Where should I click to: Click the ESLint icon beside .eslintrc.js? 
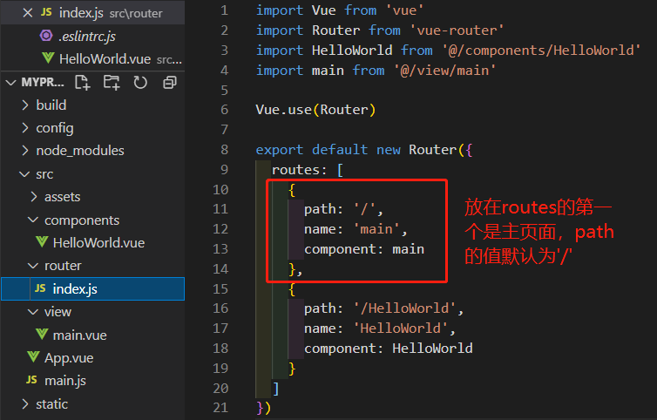(46, 36)
